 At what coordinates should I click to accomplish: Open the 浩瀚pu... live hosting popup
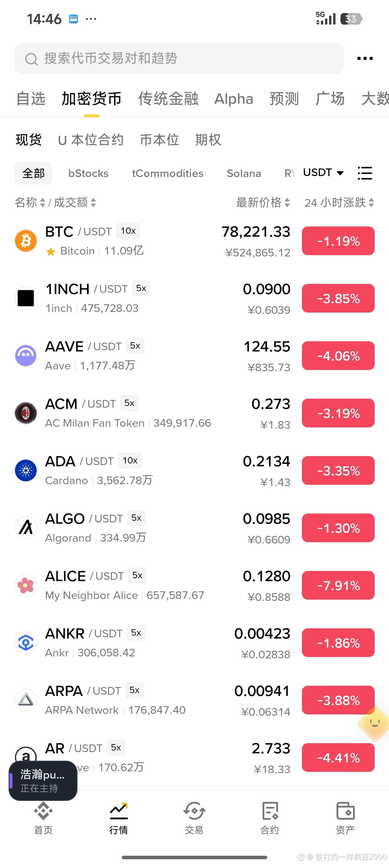(43, 781)
